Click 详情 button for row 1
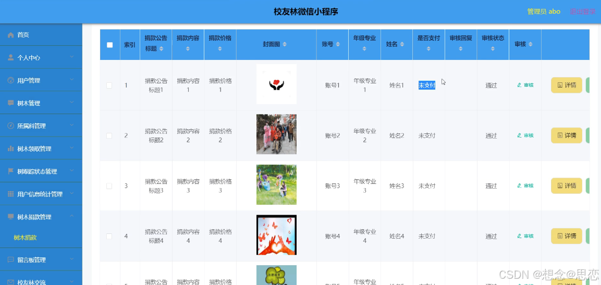The image size is (601, 285). pyautogui.click(x=567, y=85)
